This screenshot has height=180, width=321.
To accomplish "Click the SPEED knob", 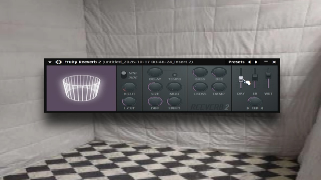I will [x=174, y=101].
